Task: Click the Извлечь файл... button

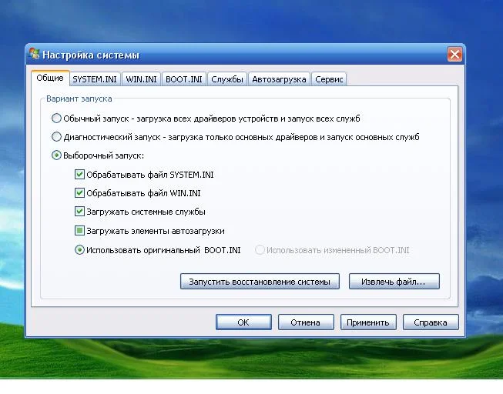Action: 394,282
